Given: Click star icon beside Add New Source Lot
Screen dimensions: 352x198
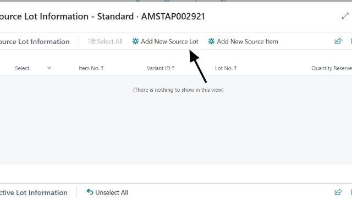Looking at the screenshot, I should (x=135, y=41).
